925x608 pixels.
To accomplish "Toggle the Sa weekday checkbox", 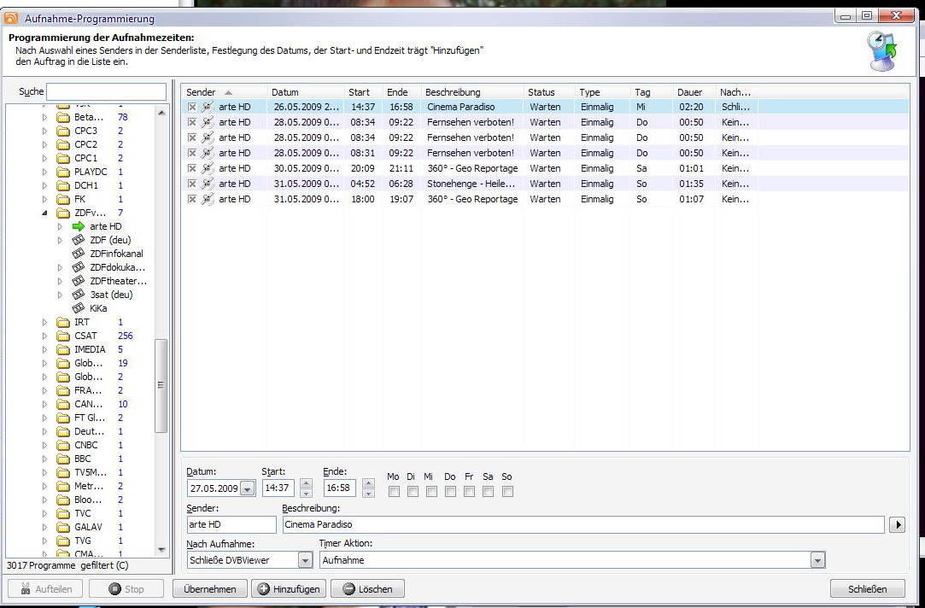I will click(x=488, y=492).
